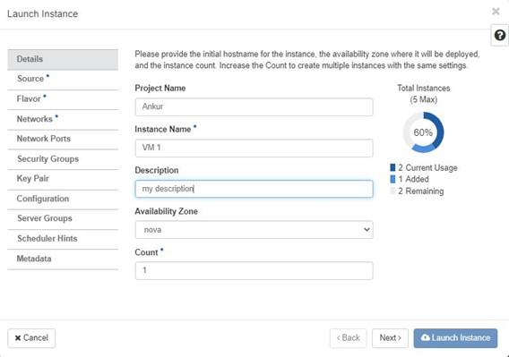The width and height of the screenshot is (509, 357).
Task: Select the Key Pair tab
Action: (x=63, y=179)
